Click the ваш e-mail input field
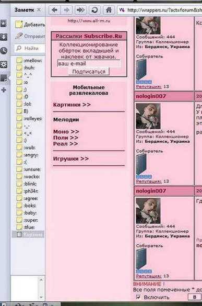 click(x=89, y=64)
